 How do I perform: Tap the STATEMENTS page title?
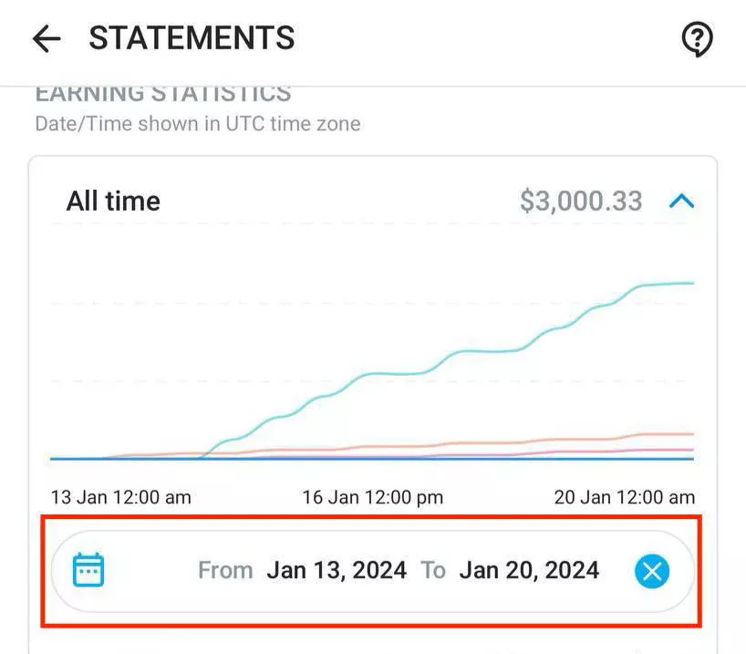pos(192,38)
